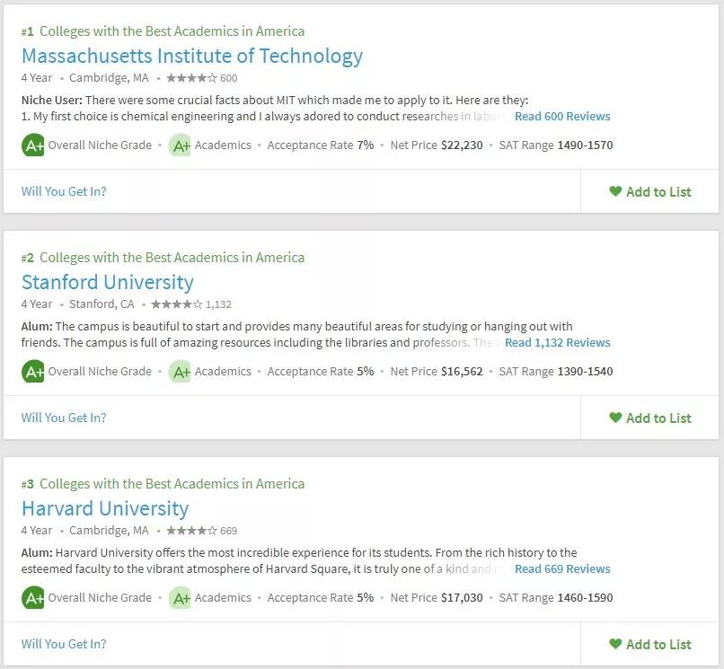
Task: Read 669 Reviews for Harvard
Action: tap(562, 569)
